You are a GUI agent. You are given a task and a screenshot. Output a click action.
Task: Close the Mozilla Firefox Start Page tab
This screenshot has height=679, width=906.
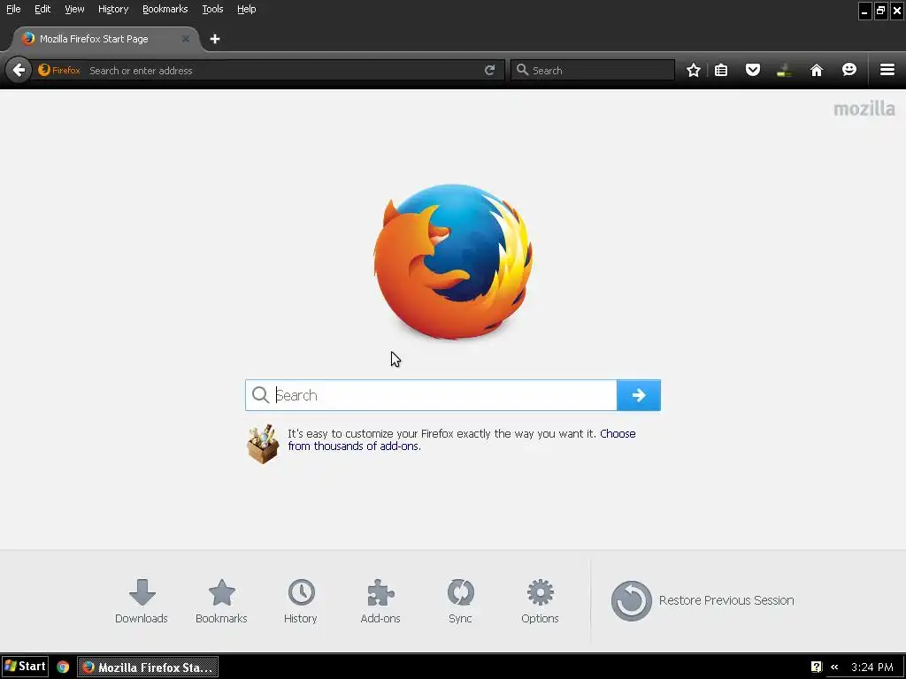coord(186,39)
